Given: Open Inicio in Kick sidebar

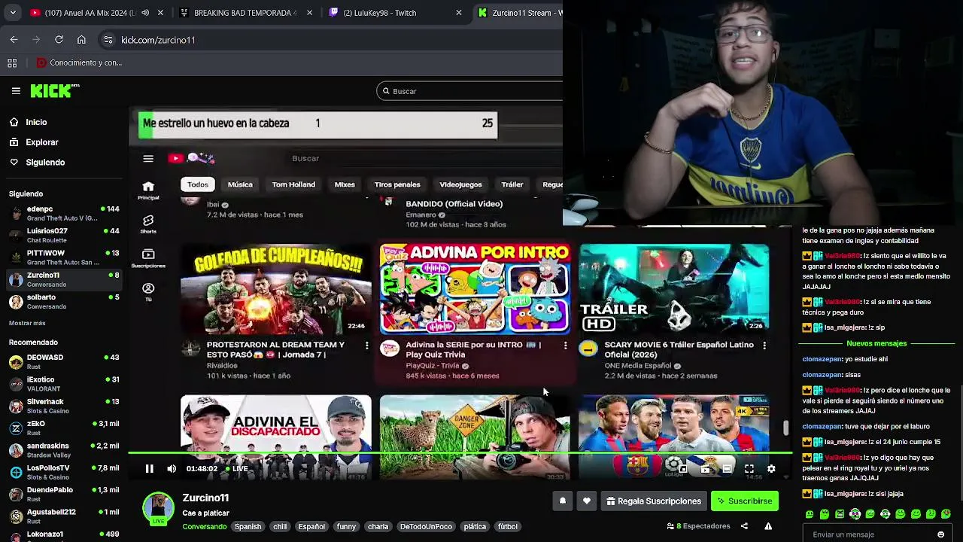Looking at the screenshot, I should click(x=36, y=122).
